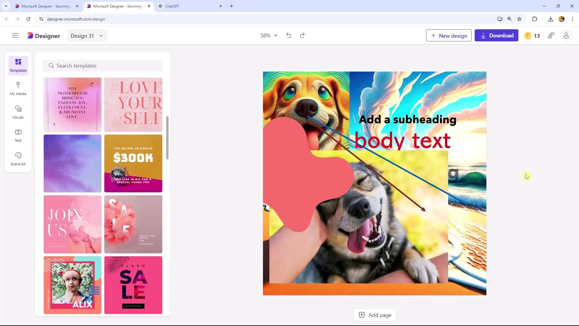Open the My media panel
This screenshot has width=579, height=326.
[x=18, y=88]
